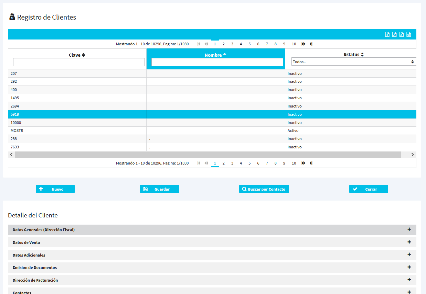Expand the Datos Generales section
The width and height of the screenshot is (426, 294).
pos(409,229)
